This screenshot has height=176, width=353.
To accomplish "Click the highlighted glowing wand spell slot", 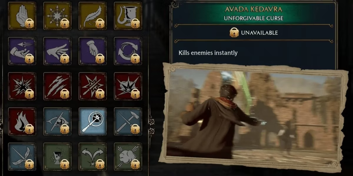I will (92, 121).
